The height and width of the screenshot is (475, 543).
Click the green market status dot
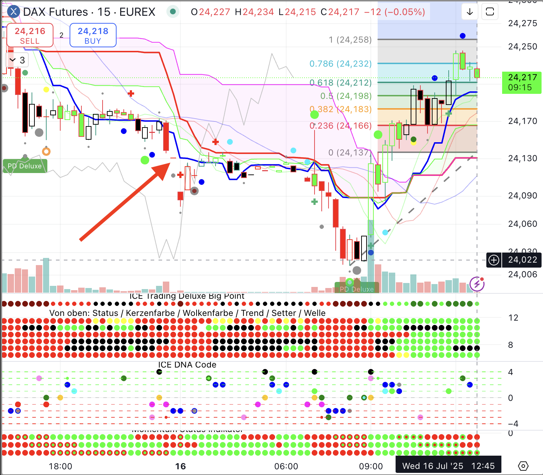(173, 12)
